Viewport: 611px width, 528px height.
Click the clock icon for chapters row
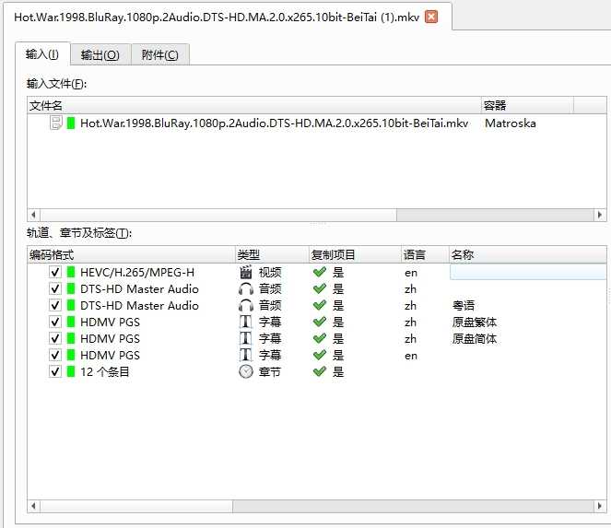246,372
